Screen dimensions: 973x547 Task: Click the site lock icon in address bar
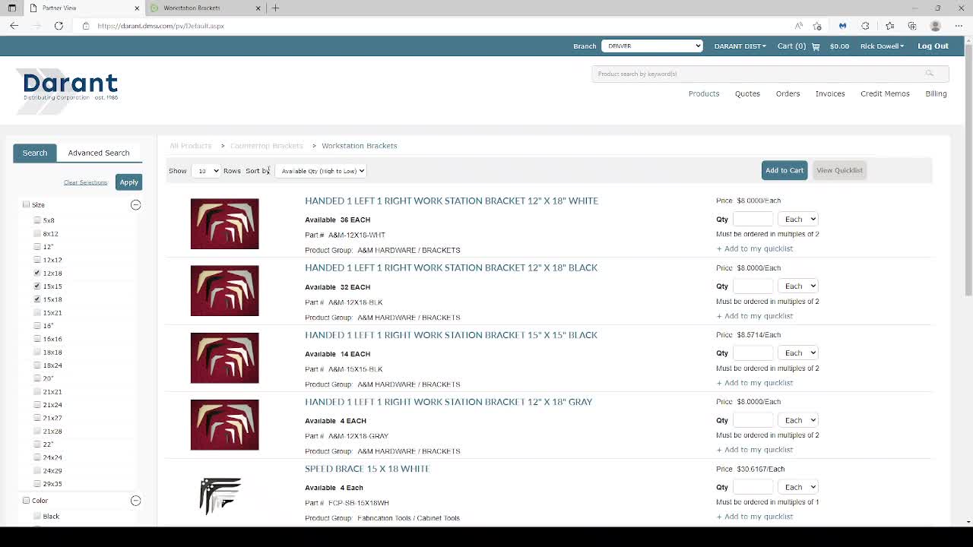click(x=86, y=26)
